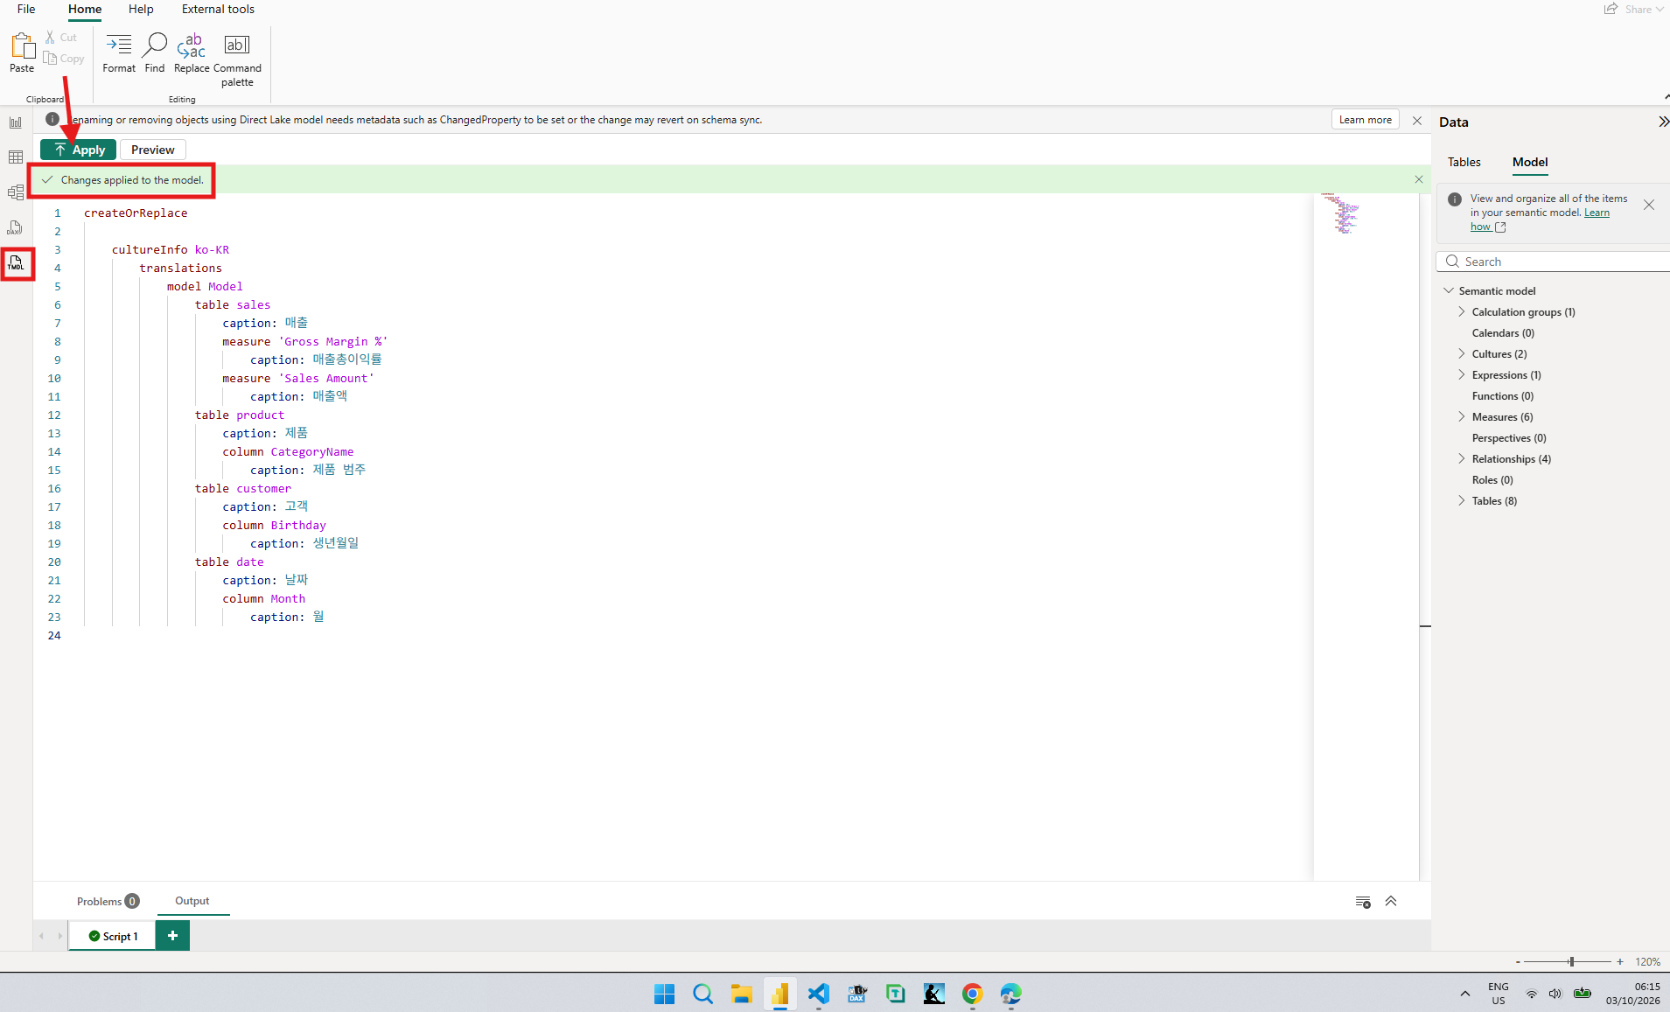The image size is (1670, 1012).
Task: Open the Command palette
Action: tap(237, 59)
